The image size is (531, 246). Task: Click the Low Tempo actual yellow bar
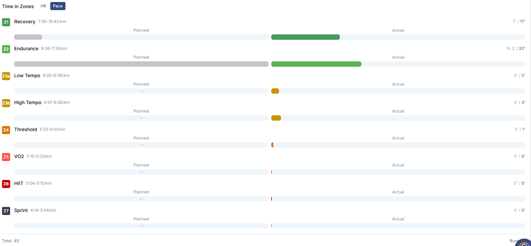click(275, 91)
